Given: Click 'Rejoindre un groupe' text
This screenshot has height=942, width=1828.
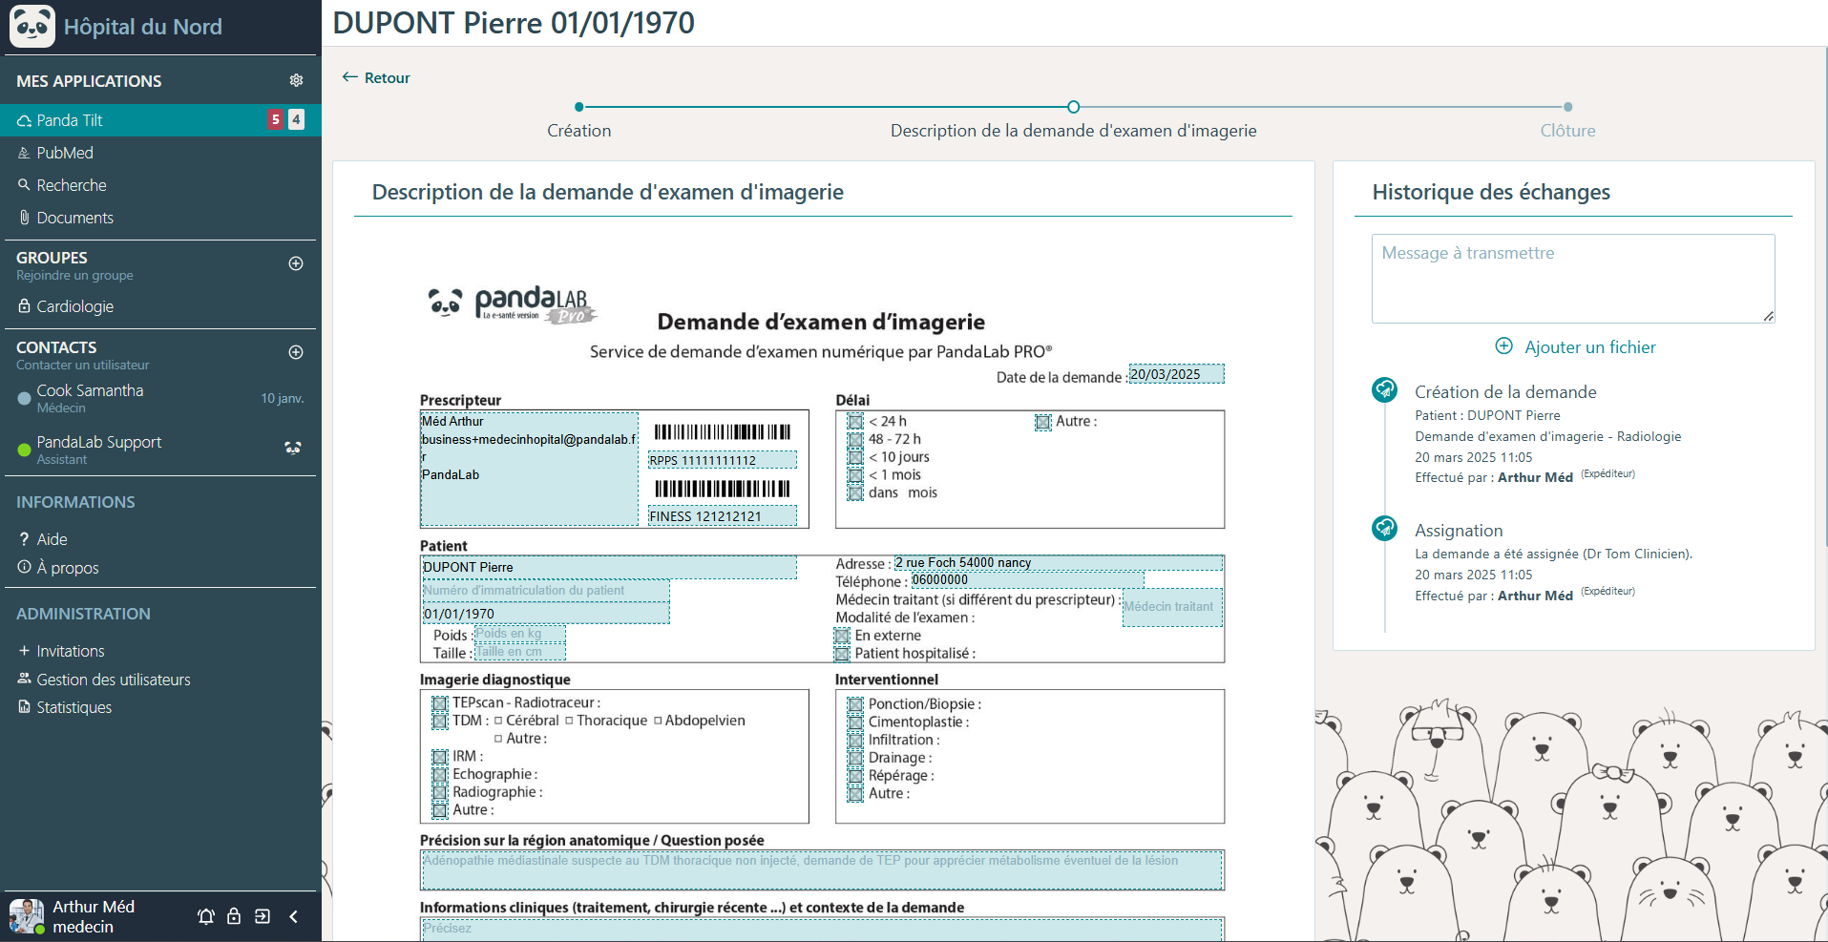Looking at the screenshot, I should click(x=74, y=276).
